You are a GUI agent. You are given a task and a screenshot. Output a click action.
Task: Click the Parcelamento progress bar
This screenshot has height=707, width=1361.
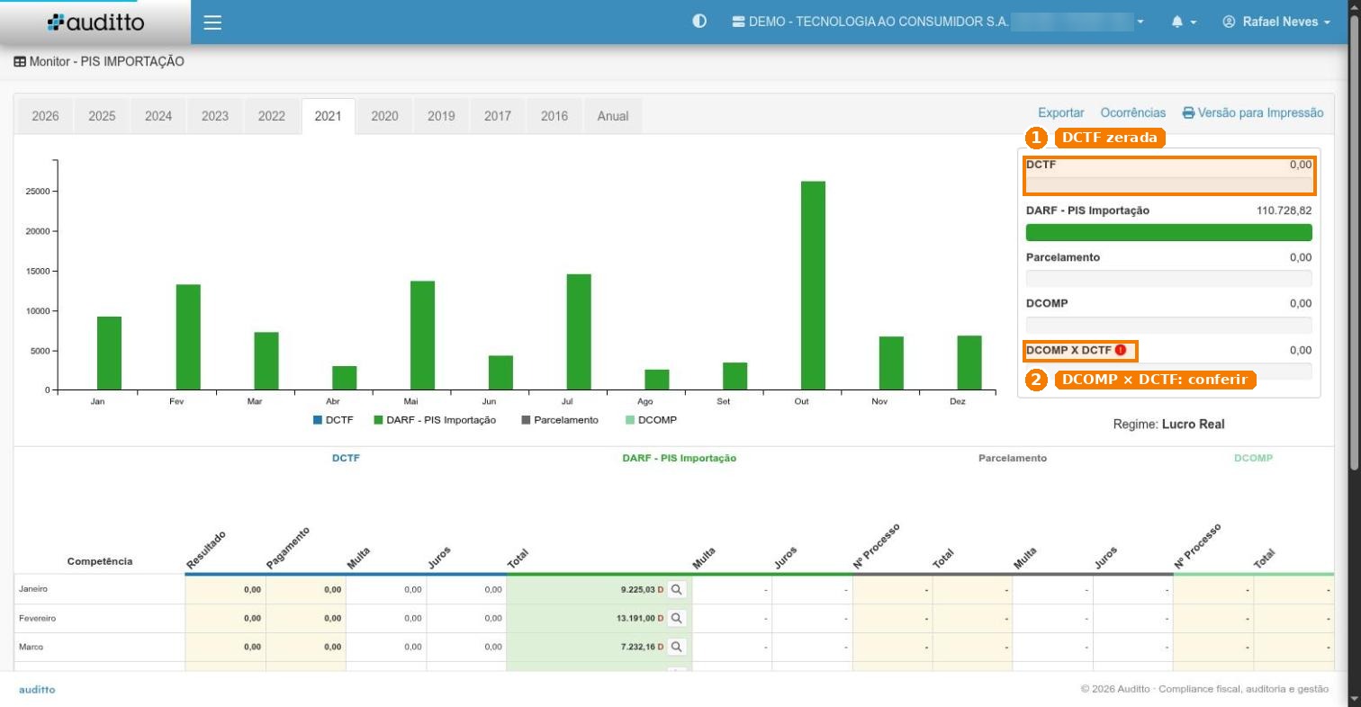point(1169,279)
